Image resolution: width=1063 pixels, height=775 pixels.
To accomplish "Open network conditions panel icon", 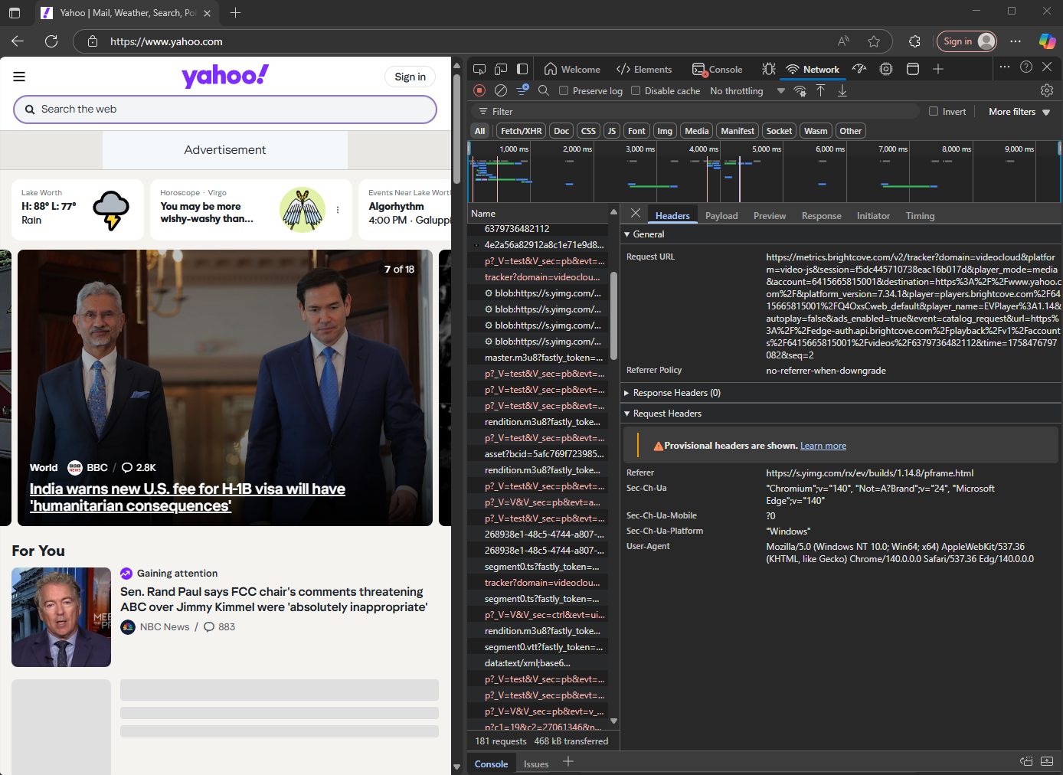I will pos(800,90).
